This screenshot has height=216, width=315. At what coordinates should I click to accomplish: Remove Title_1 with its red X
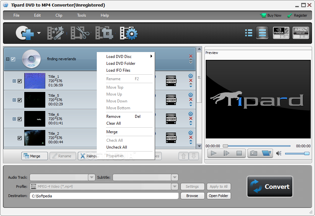tap(191, 81)
